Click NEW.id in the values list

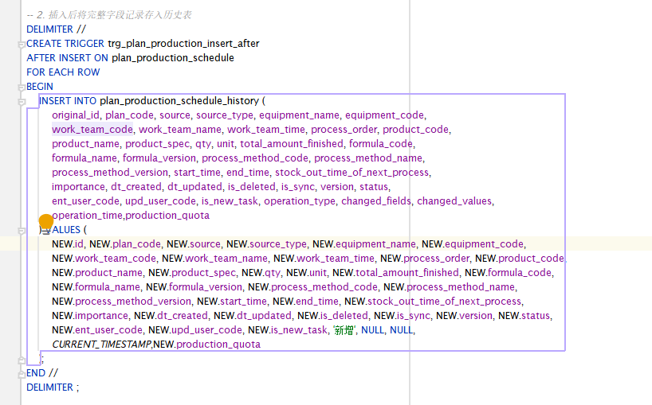[x=68, y=244]
